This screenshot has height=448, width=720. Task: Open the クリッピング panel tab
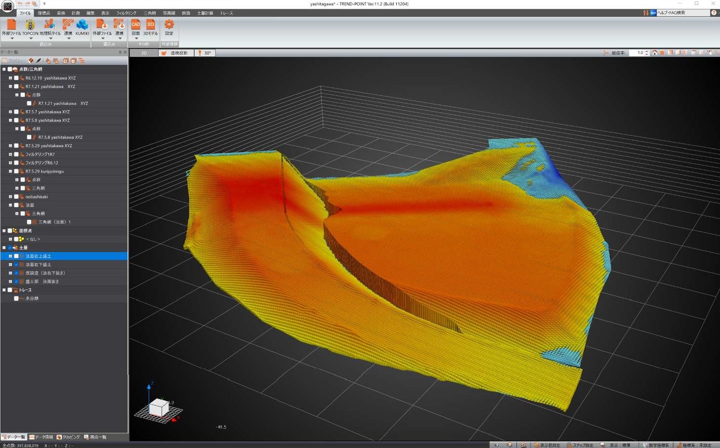click(68, 437)
